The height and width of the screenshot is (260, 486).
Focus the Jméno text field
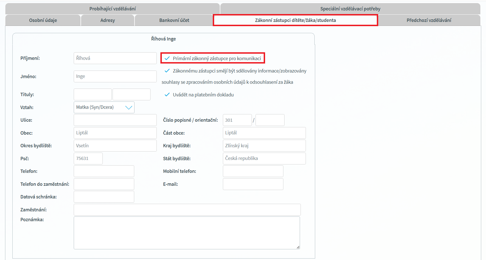(115, 76)
